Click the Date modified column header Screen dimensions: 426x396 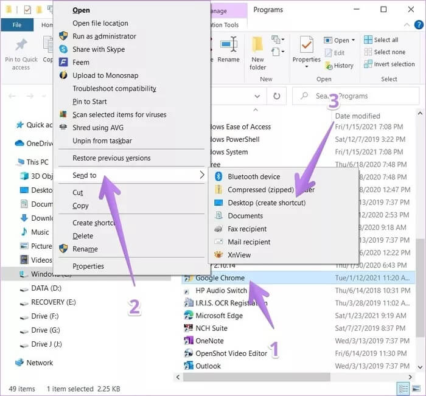pyautogui.click(x=357, y=116)
